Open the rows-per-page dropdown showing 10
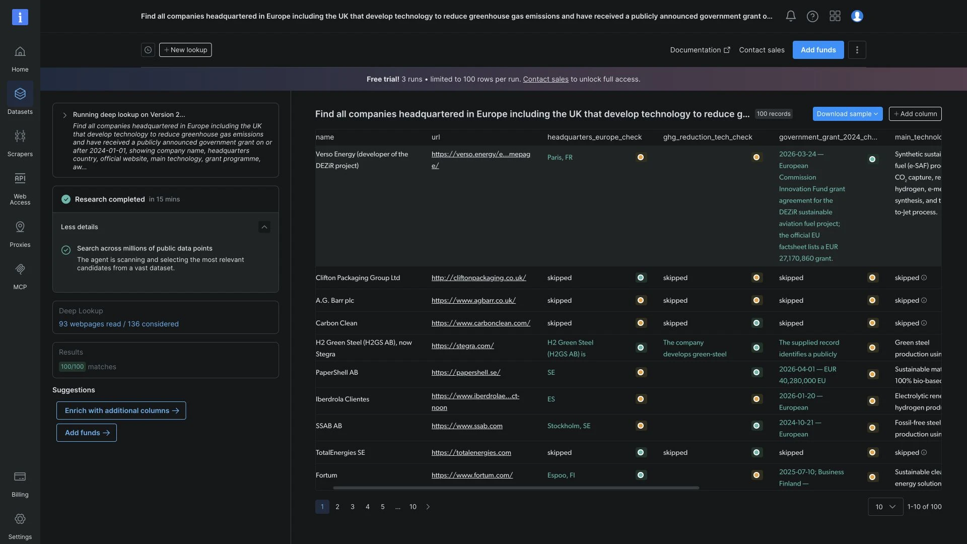The height and width of the screenshot is (544, 967). (885, 507)
